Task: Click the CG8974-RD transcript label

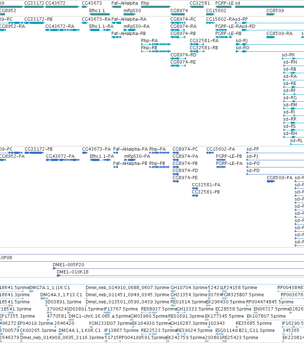Action: (x=183, y=55)
